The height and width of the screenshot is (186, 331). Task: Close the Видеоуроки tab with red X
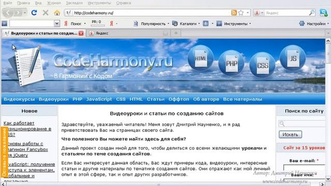[x=81, y=33]
